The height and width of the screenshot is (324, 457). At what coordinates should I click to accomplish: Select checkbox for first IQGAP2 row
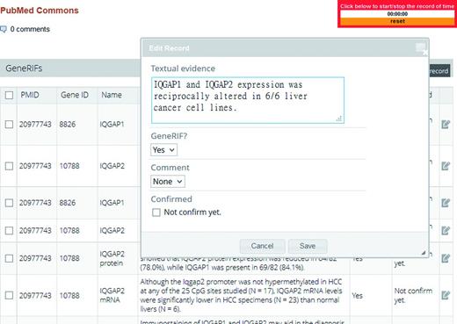[9, 166]
